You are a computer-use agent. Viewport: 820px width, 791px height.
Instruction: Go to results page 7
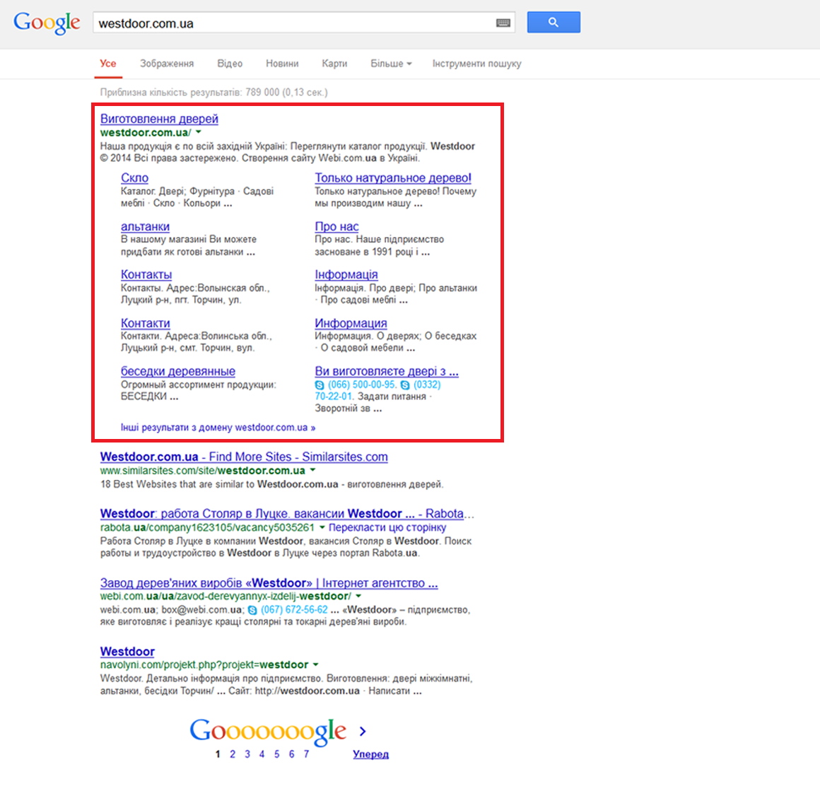point(307,754)
